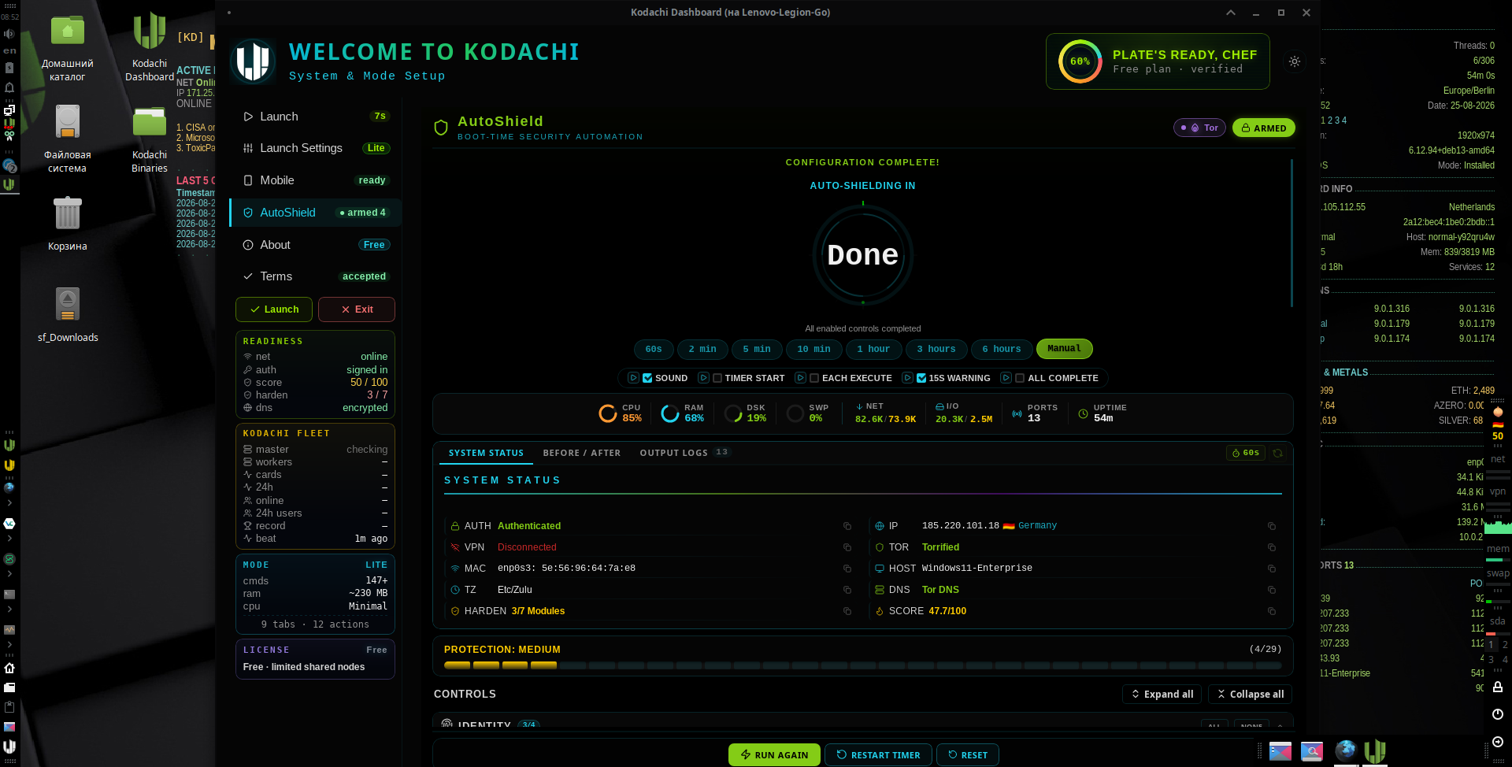Click the RUN AGAIN button

coord(774,754)
